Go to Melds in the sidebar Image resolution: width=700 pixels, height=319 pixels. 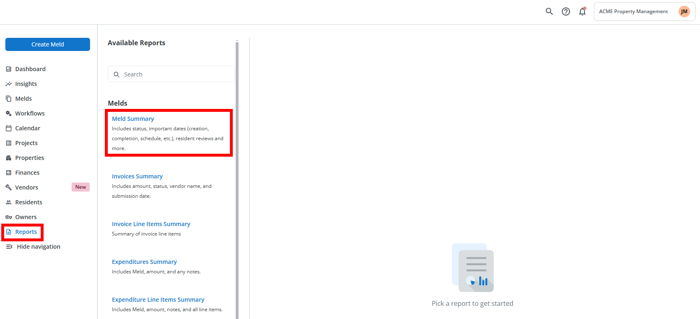click(x=23, y=99)
